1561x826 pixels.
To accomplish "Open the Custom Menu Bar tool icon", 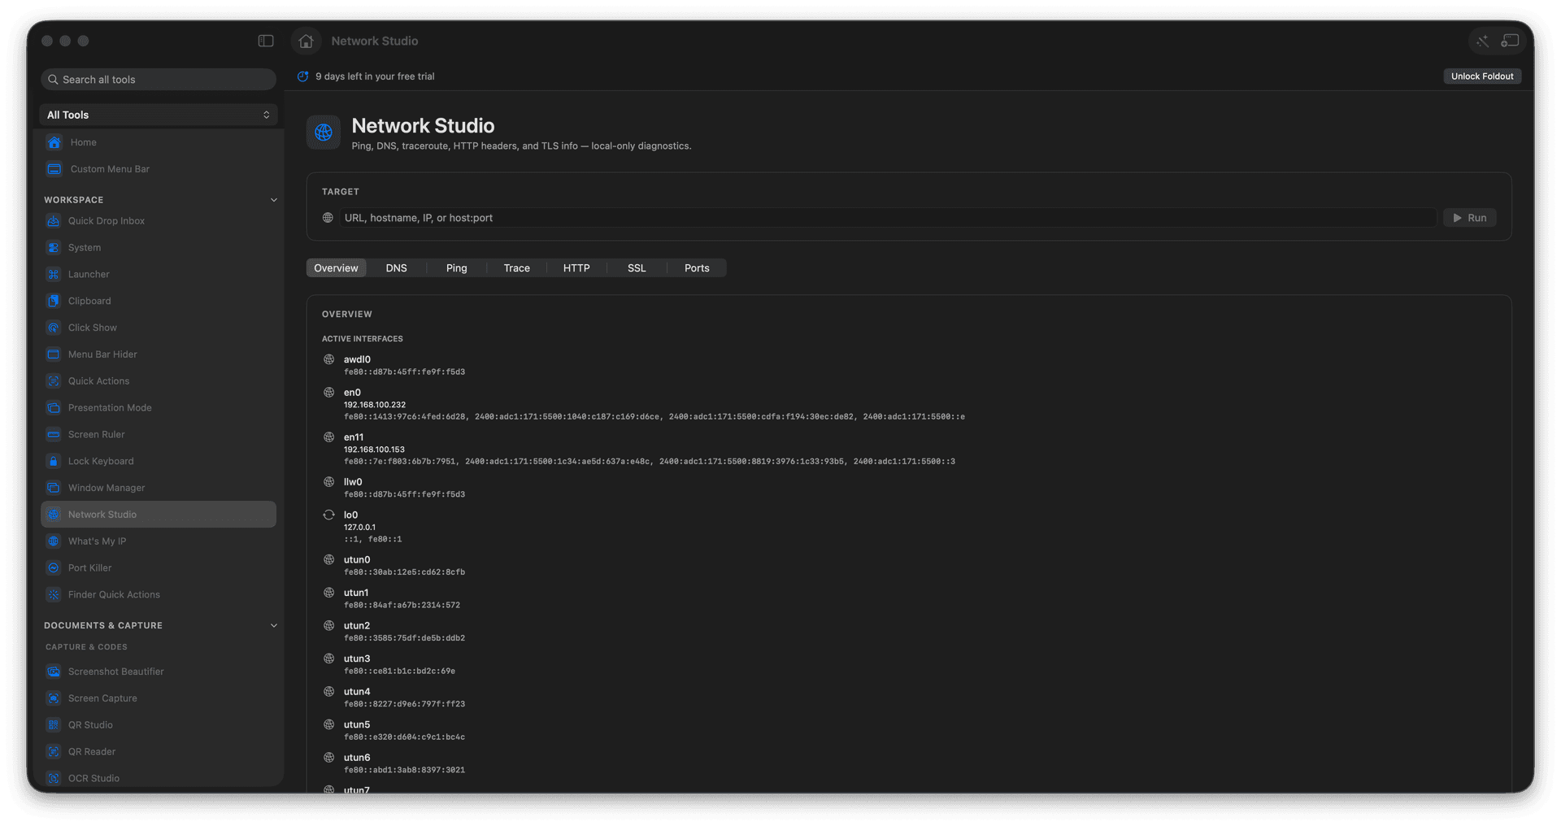I will [54, 169].
